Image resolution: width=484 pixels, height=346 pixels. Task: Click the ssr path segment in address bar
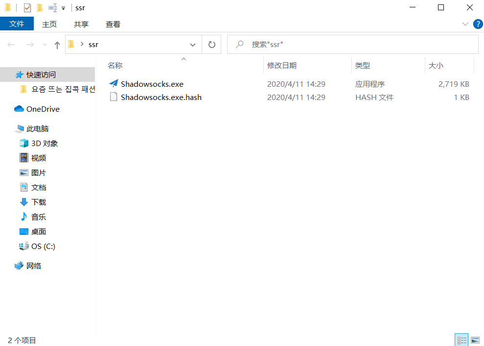pyautogui.click(x=93, y=45)
